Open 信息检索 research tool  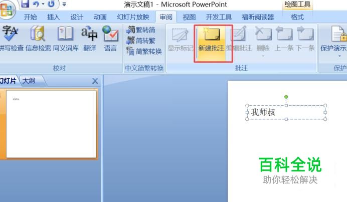[38, 39]
